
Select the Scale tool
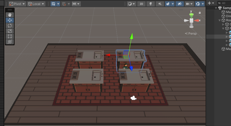[10, 31]
